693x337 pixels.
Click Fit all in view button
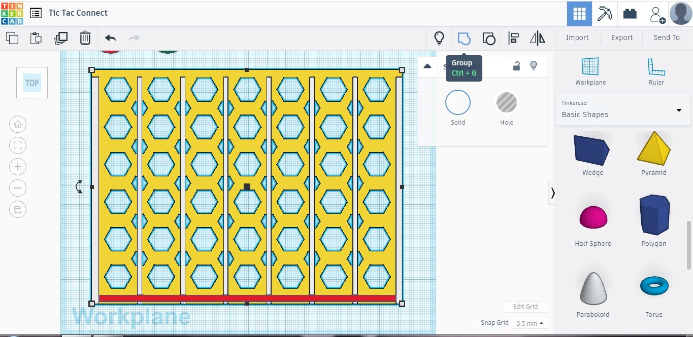point(18,145)
